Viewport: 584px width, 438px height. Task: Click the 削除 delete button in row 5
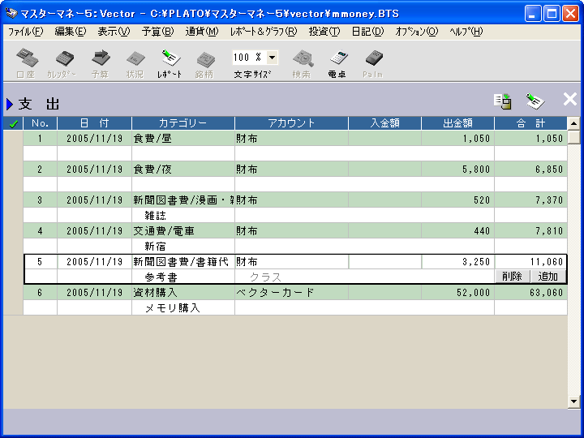[x=512, y=277]
